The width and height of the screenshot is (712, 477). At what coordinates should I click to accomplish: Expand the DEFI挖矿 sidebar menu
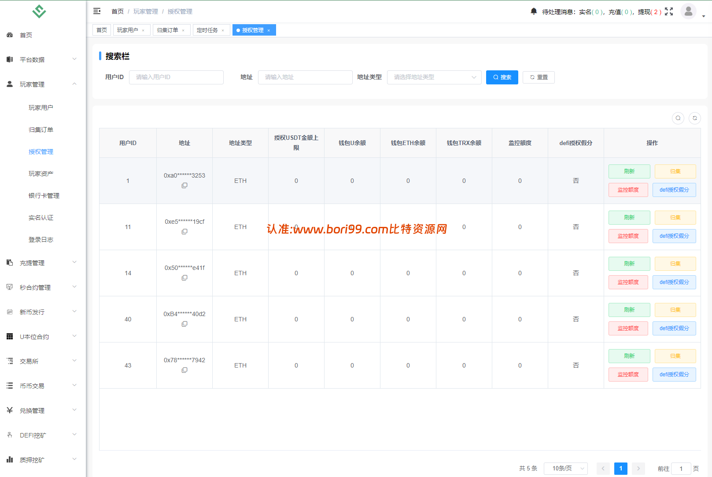point(43,435)
